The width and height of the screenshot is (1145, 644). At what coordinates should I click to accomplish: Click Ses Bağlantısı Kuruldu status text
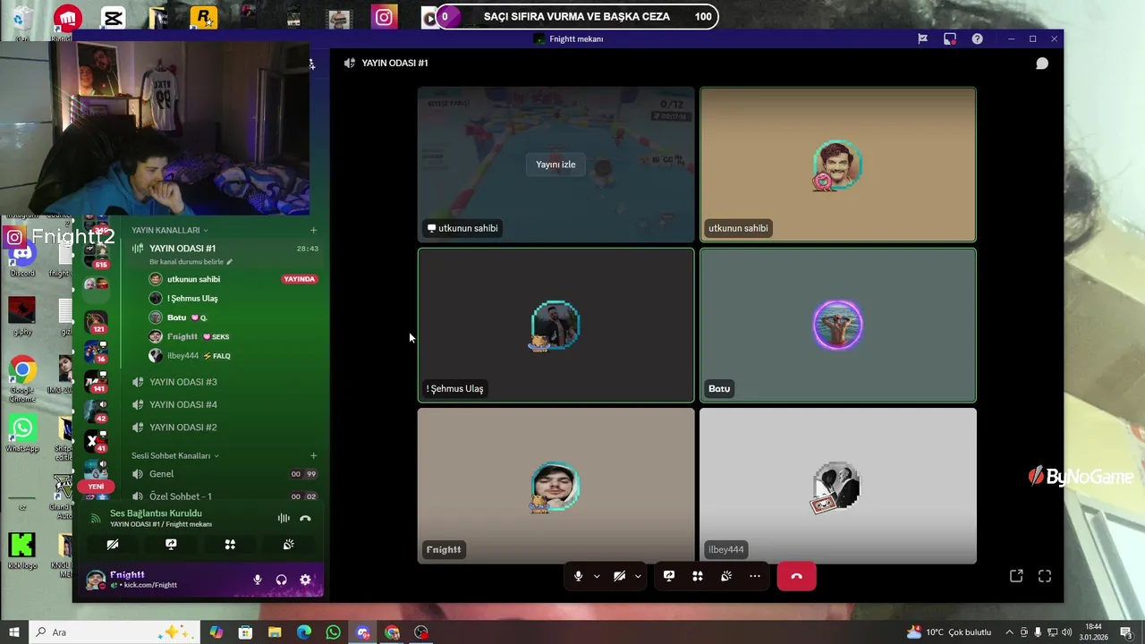pos(156,513)
